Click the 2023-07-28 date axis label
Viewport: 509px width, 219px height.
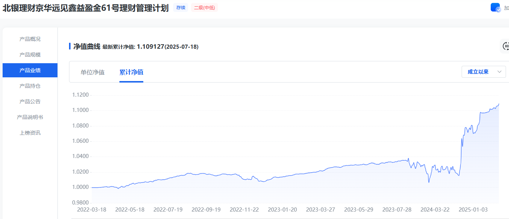tap(397, 210)
